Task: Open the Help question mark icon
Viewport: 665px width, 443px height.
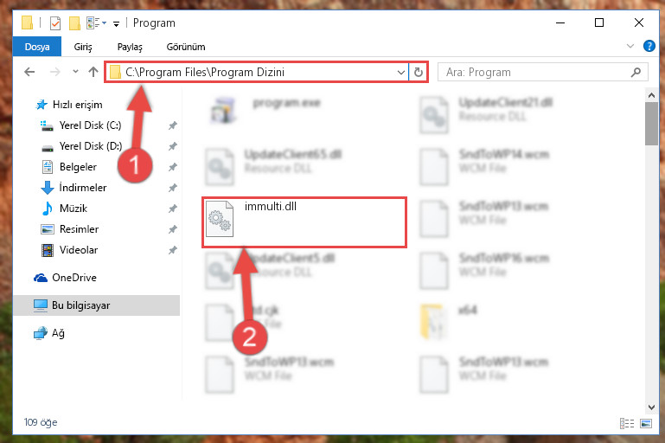Action: tap(649, 46)
